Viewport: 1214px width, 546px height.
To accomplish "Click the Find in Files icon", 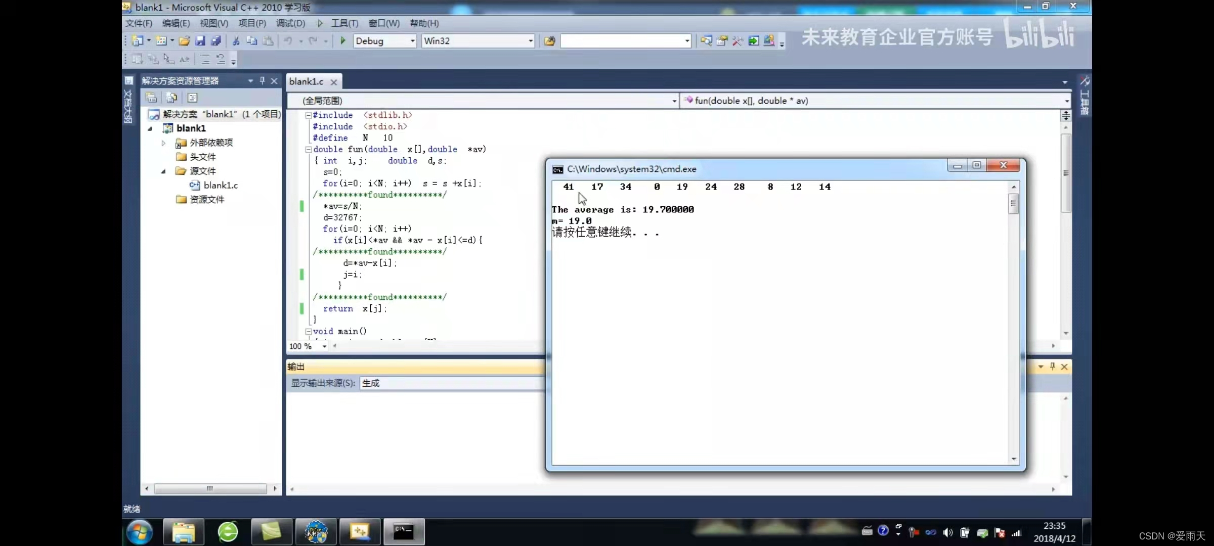I will coord(549,41).
